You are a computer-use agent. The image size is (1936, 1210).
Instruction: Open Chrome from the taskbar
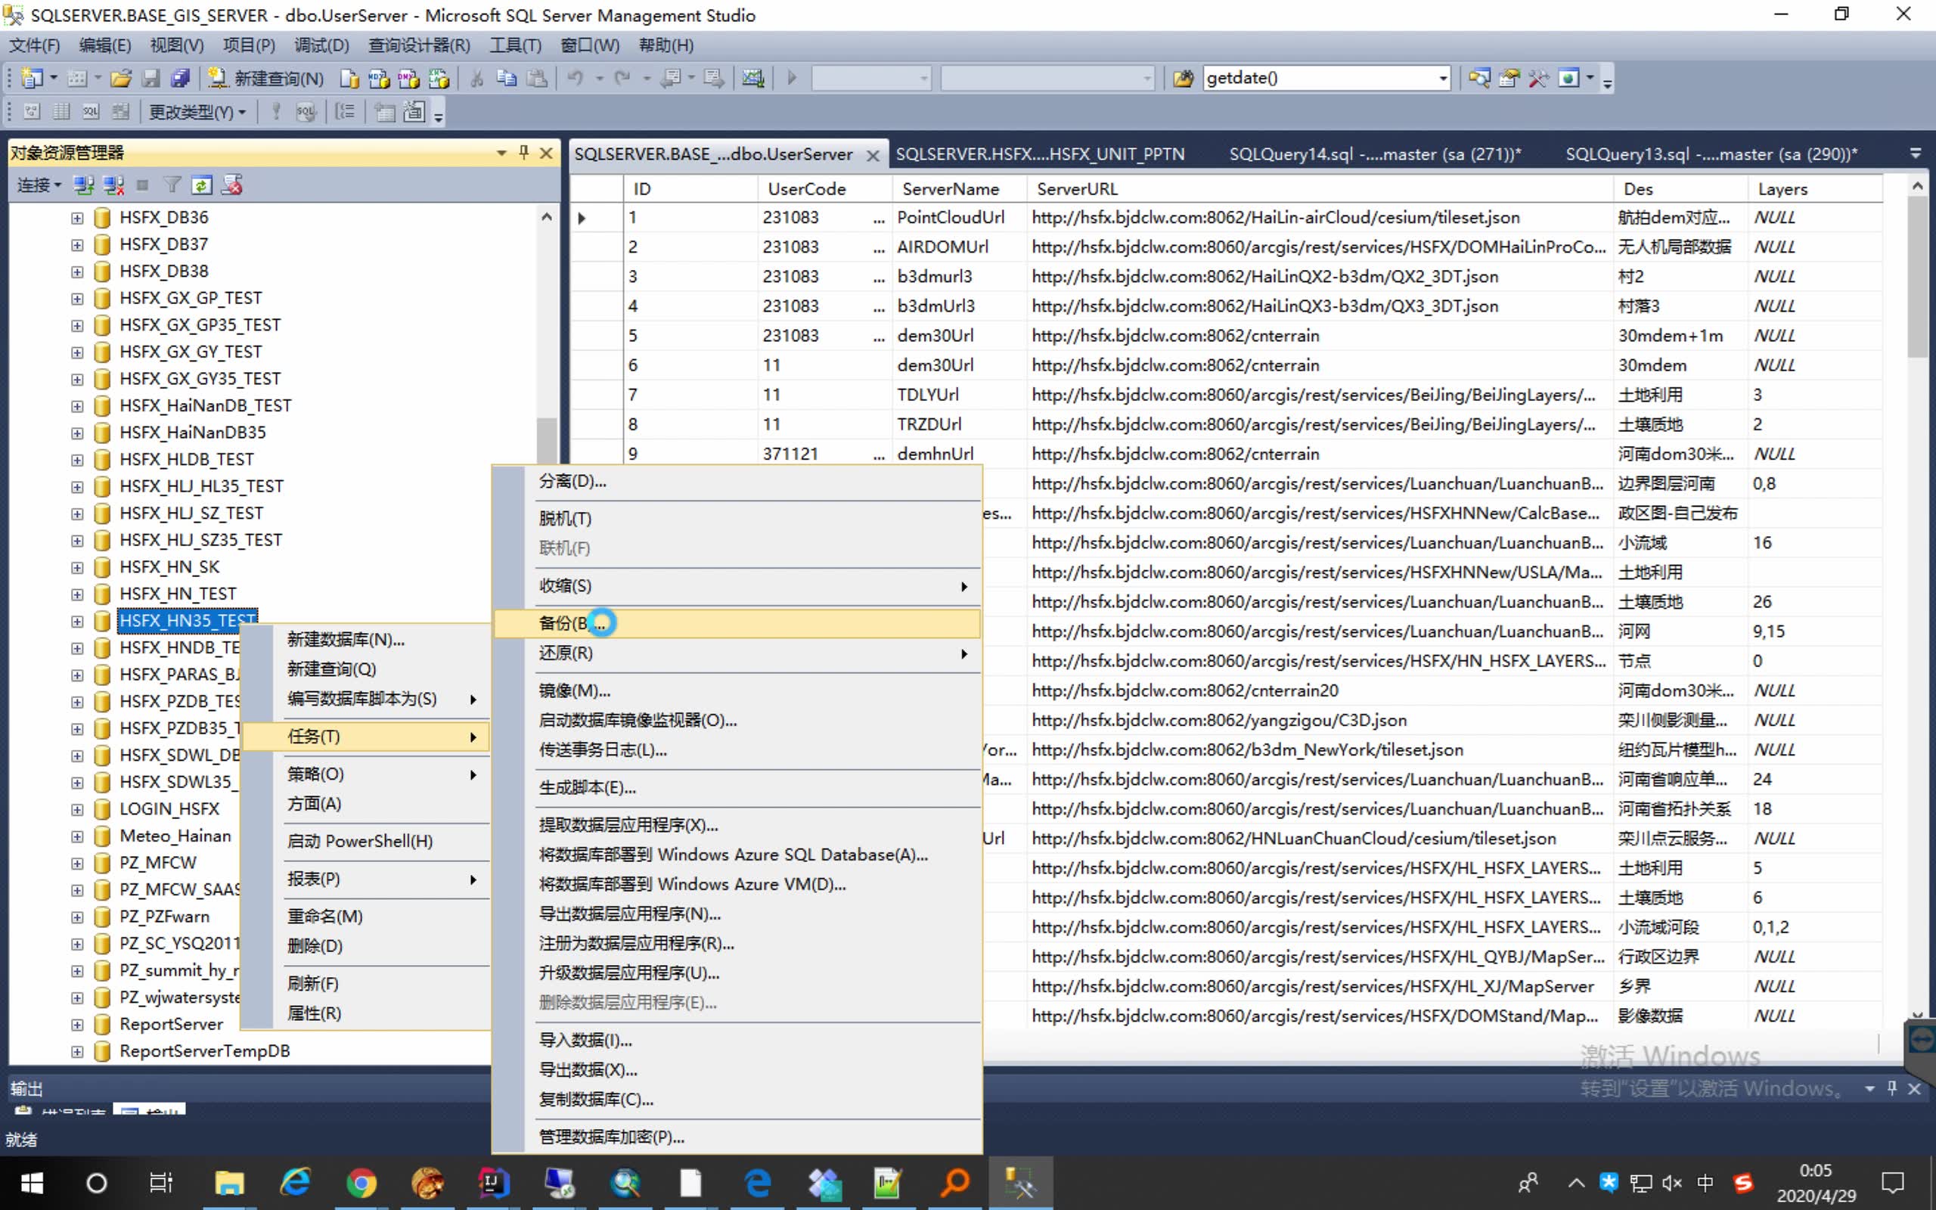tap(361, 1182)
